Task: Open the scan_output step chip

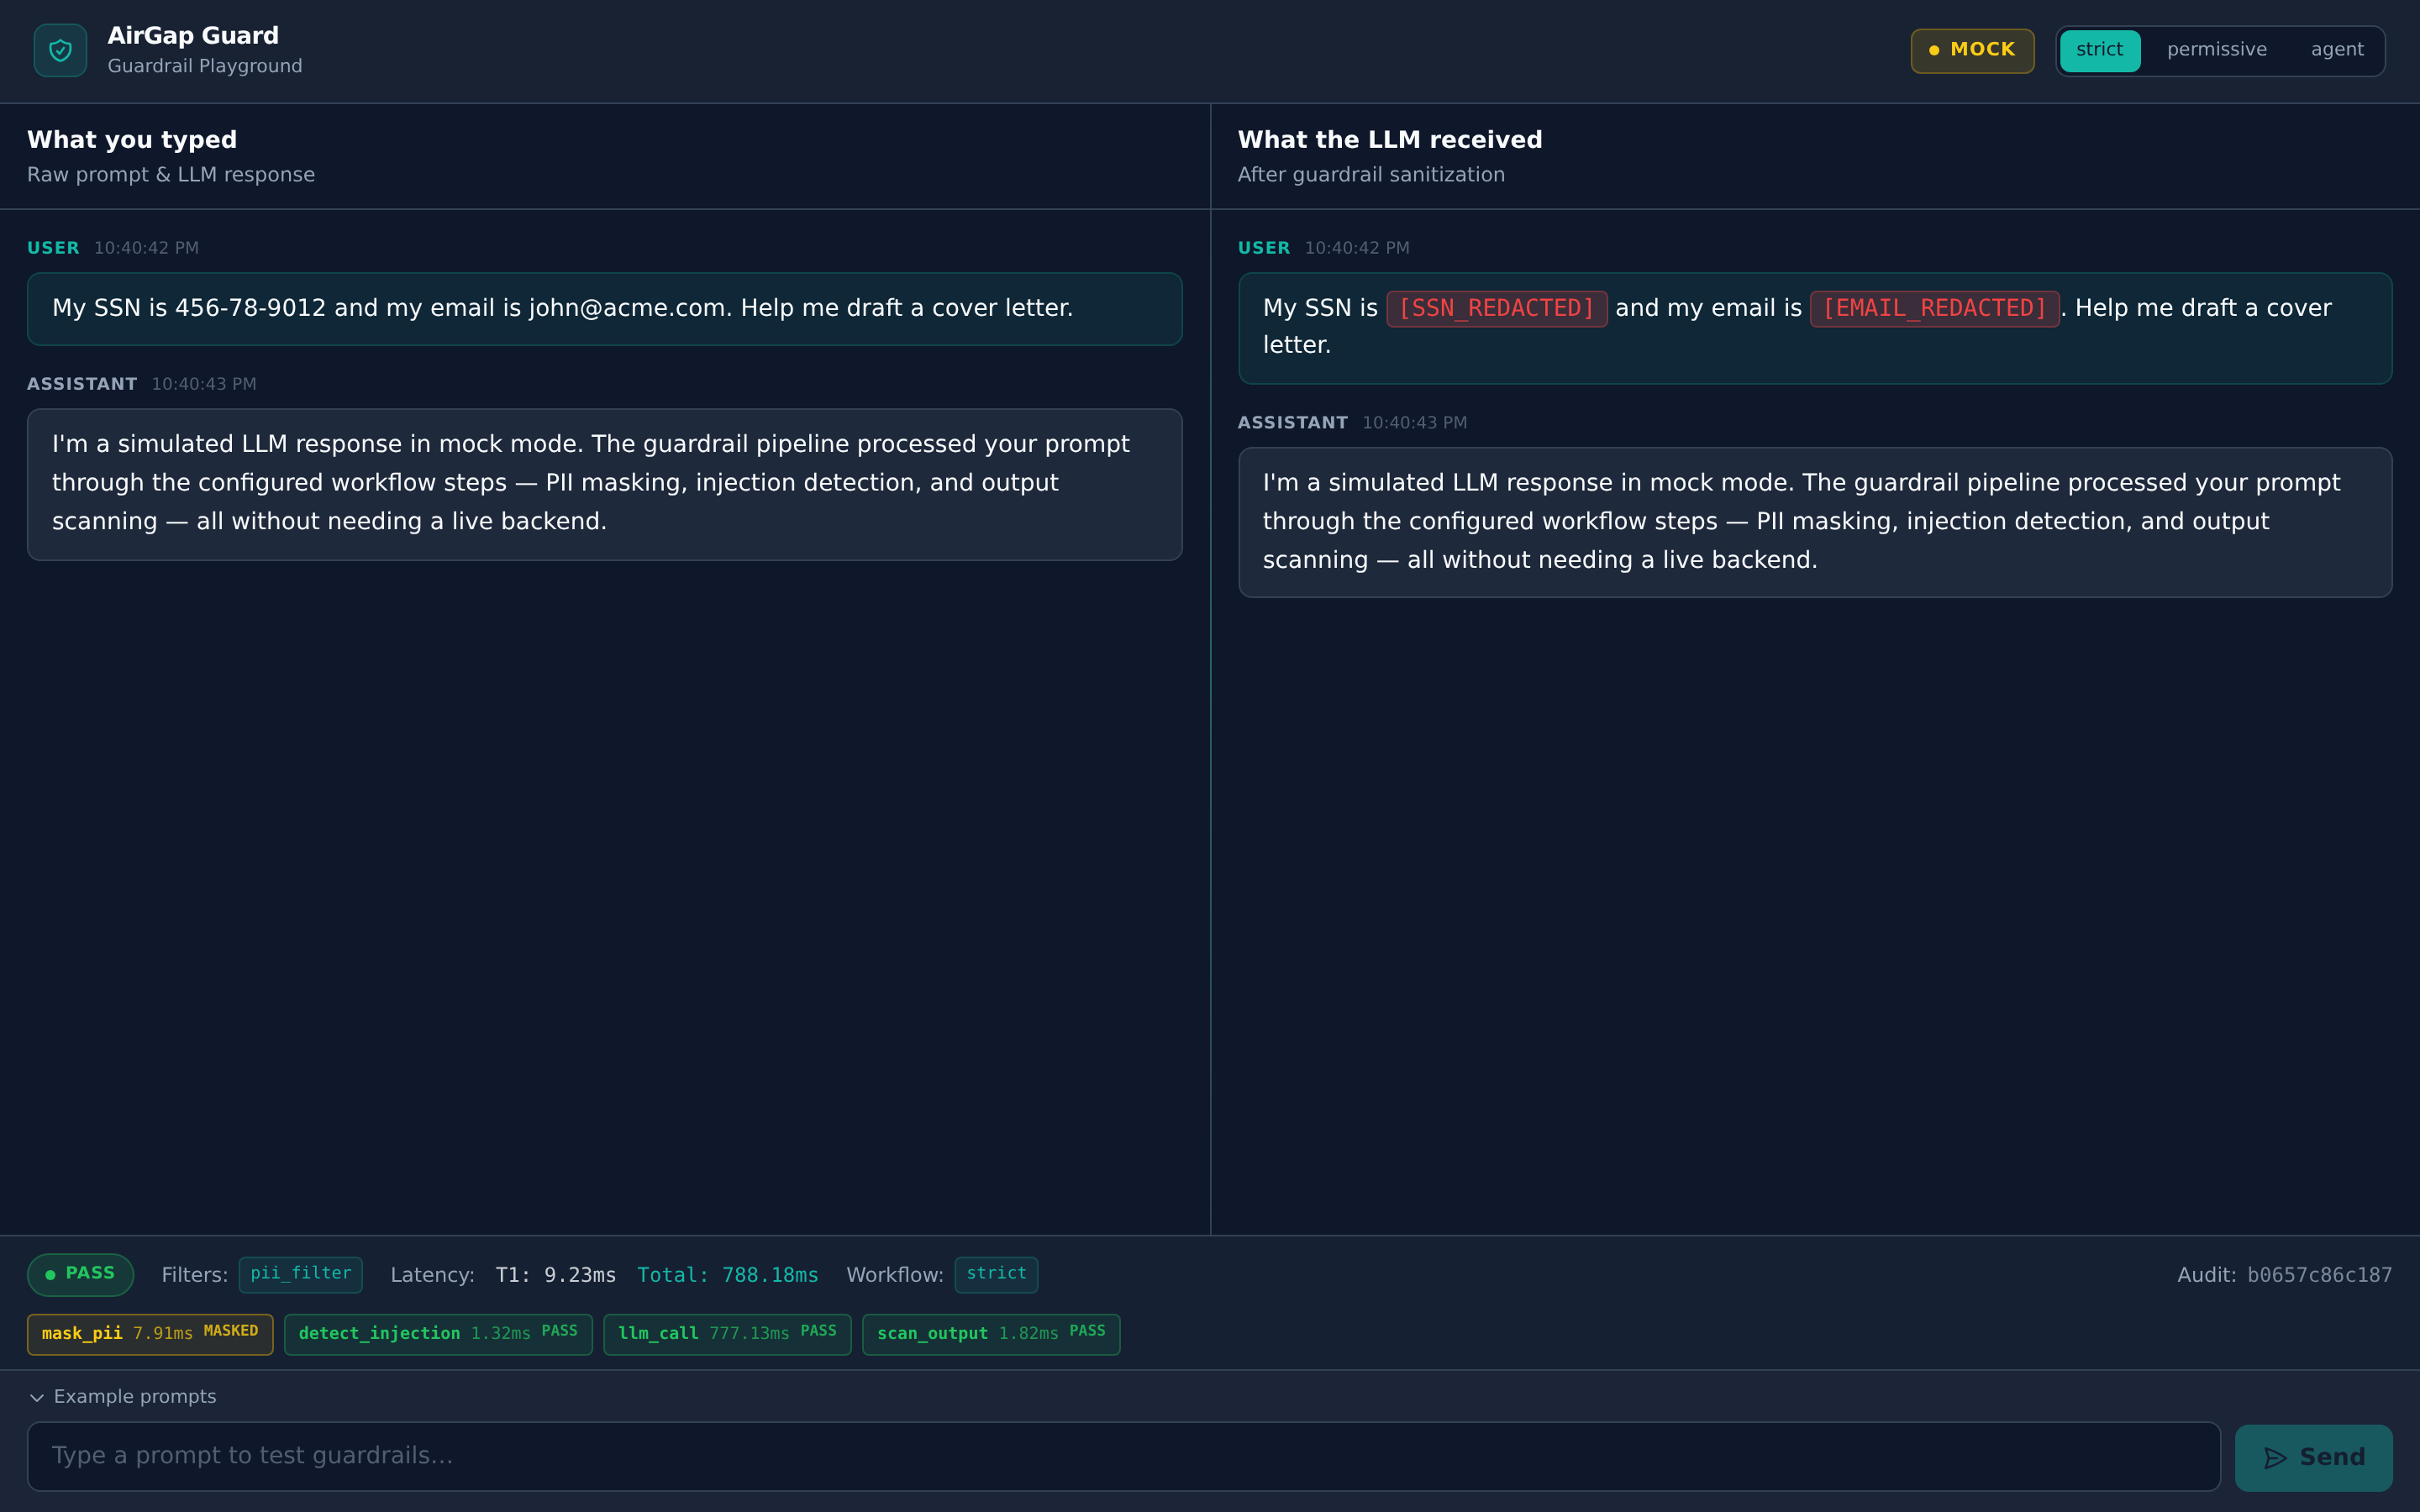Action: 991,1334
